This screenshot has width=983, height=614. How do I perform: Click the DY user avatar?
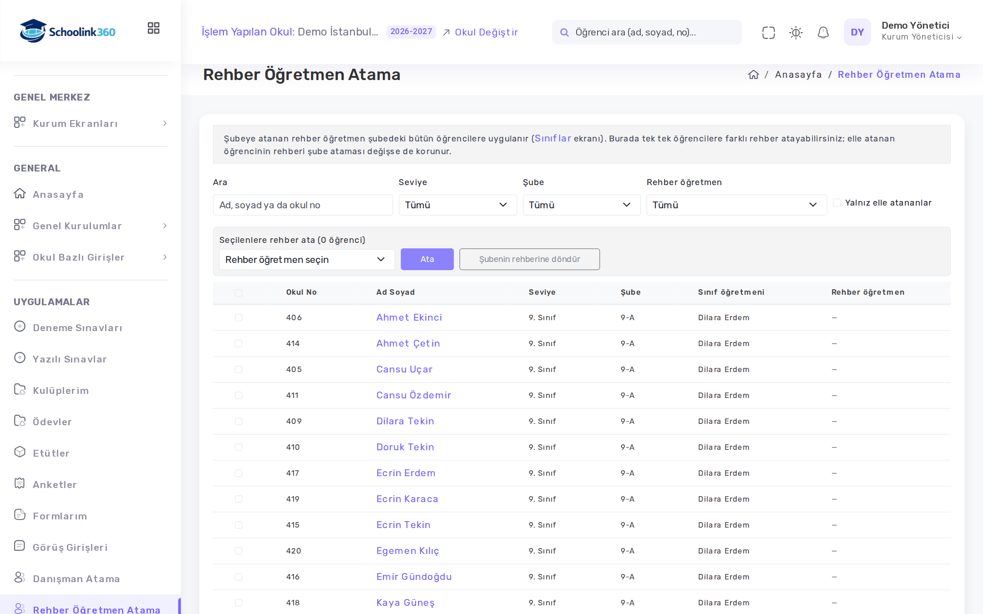point(857,32)
